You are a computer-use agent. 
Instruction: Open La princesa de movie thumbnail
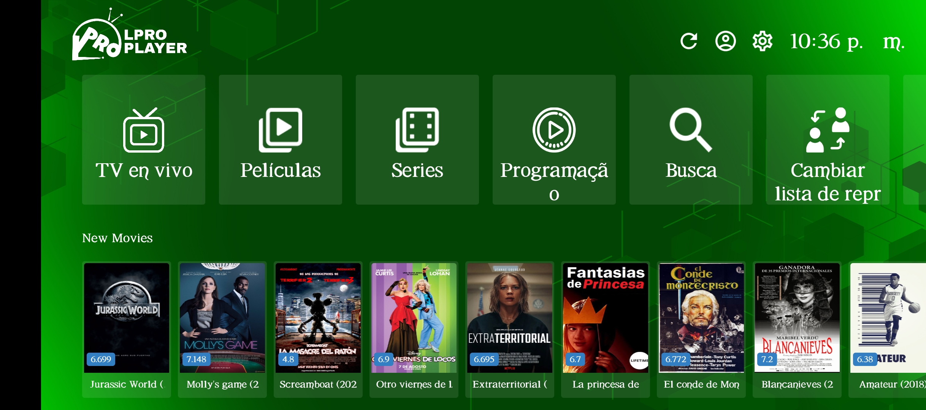[606, 330]
